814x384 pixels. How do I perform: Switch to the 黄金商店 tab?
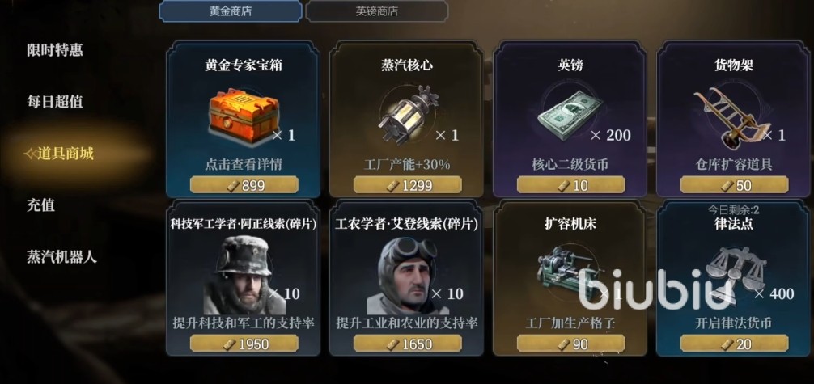(231, 11)
